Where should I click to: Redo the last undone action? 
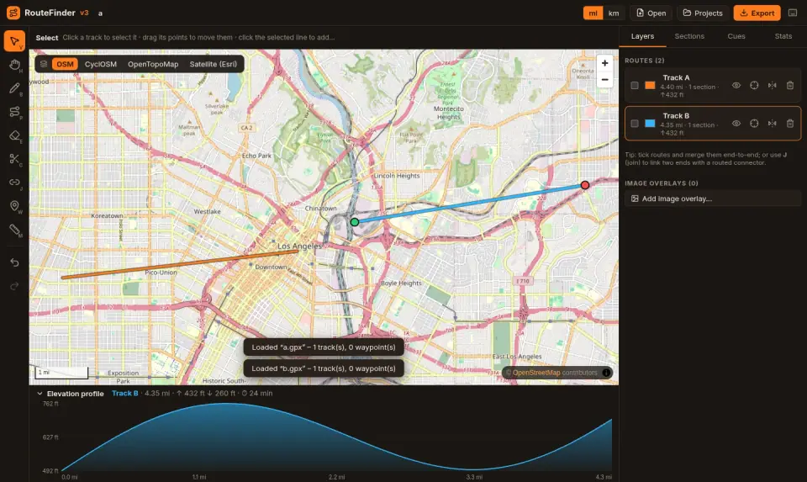(x=14, y=286)
